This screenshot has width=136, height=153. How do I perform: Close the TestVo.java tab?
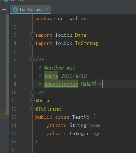47,9
